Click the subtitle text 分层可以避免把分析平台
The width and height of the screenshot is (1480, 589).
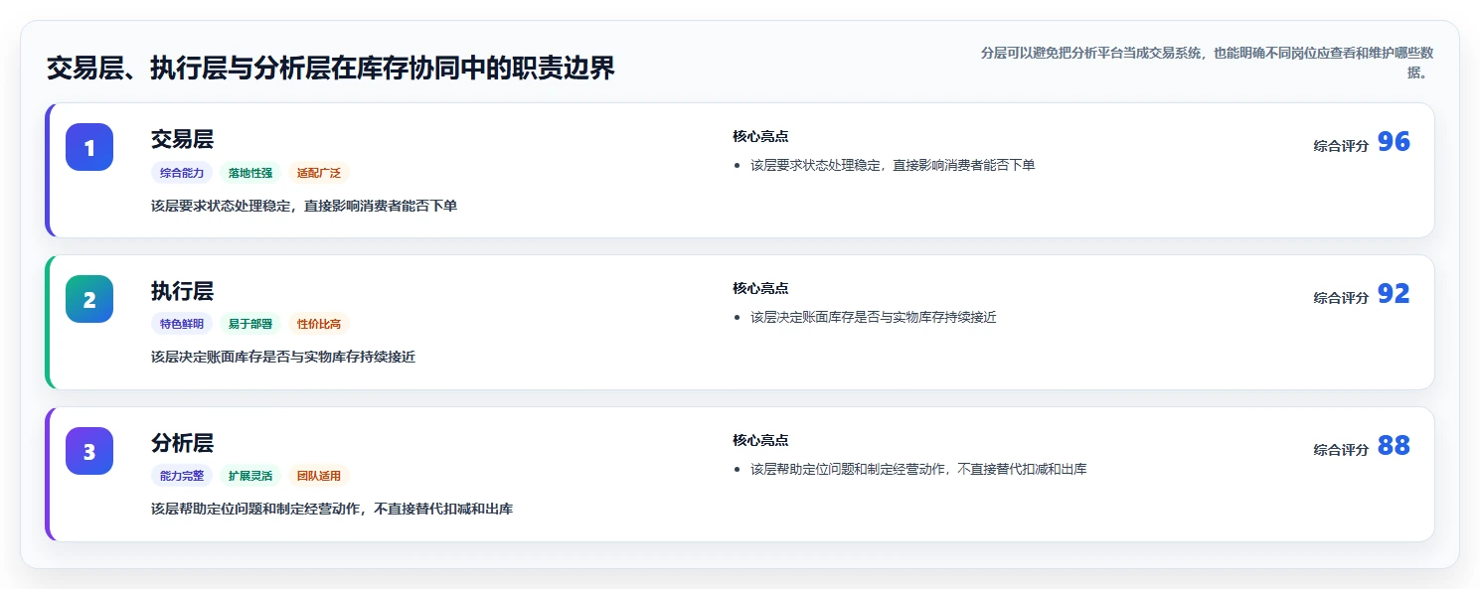[1207, 62]
